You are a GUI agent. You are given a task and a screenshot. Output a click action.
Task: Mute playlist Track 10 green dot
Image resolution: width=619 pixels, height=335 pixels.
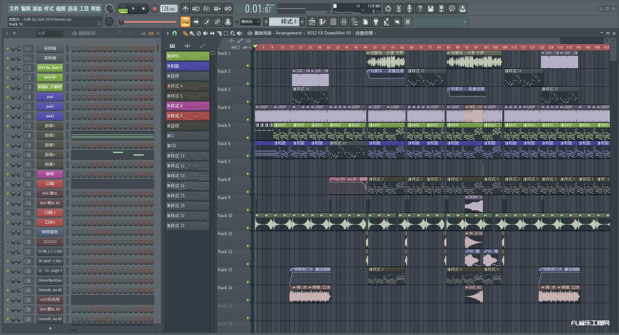[248, 228]
